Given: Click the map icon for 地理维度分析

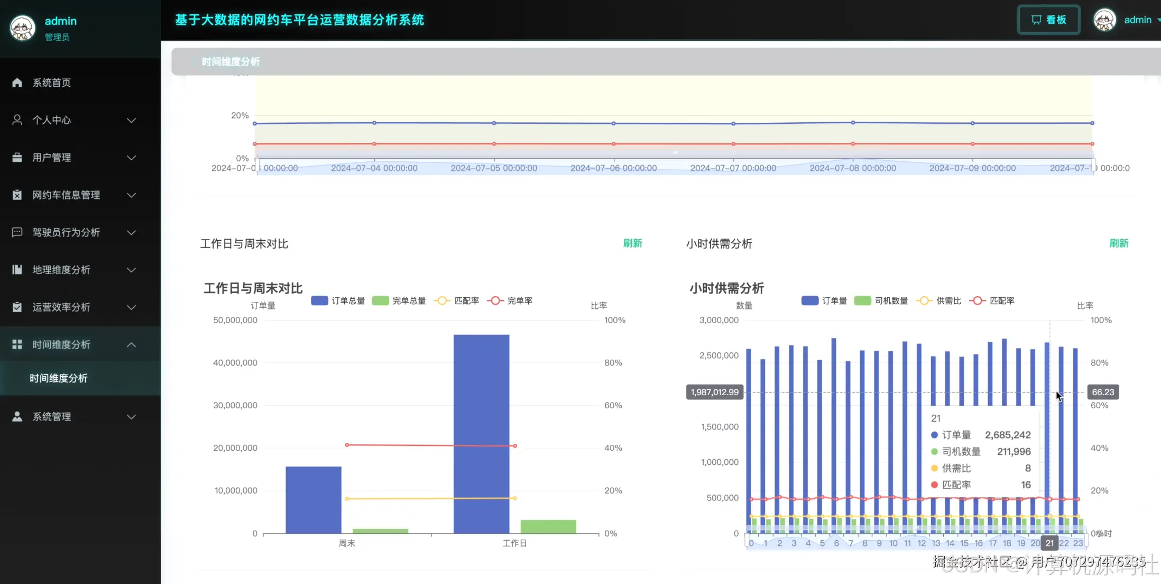Looking at the screenshot, I should [17, 270].
